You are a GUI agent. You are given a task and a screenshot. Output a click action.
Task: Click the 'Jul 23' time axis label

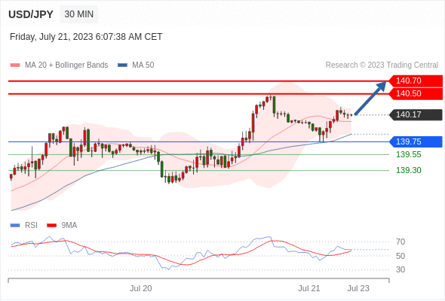coord(358,288)
